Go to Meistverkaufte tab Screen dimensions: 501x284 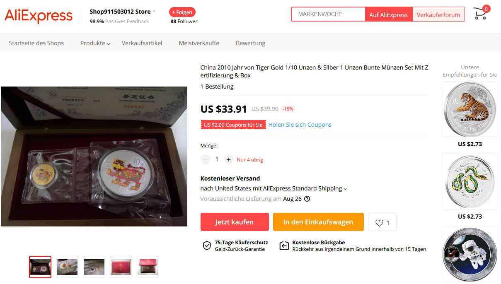pos(199,43)
